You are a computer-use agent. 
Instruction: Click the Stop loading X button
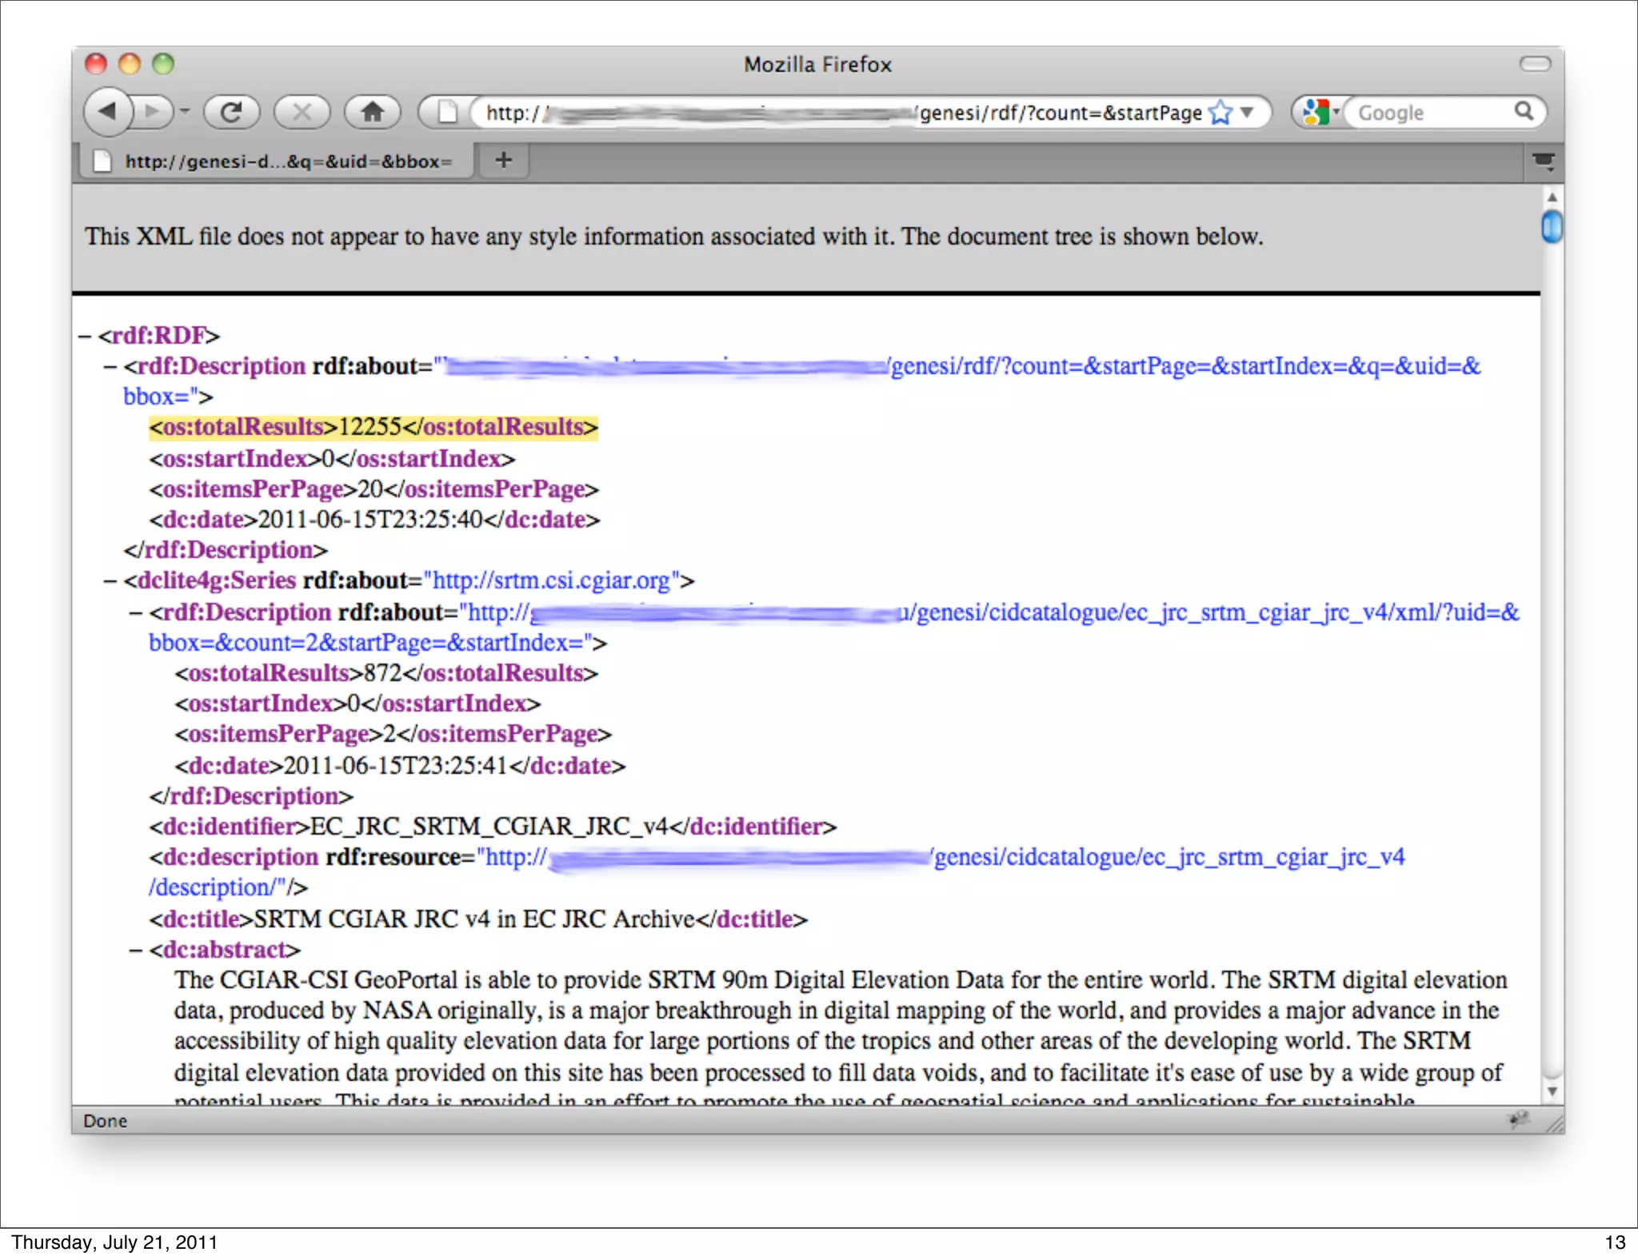302,112
